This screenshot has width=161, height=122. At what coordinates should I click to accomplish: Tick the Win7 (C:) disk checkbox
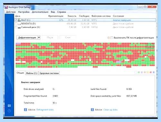16,20
